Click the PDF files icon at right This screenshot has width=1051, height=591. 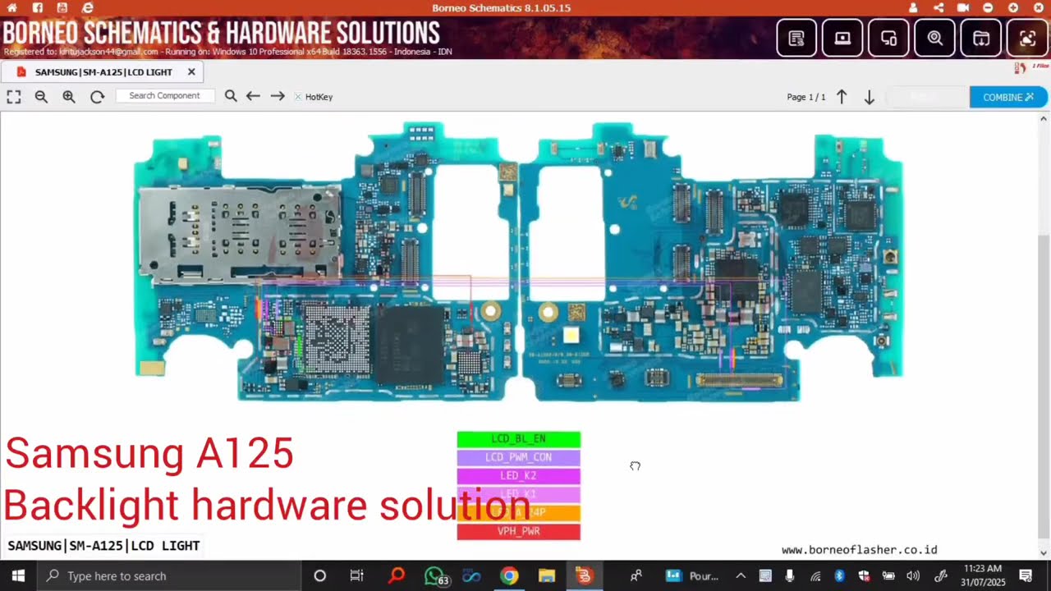point(1020,68)
